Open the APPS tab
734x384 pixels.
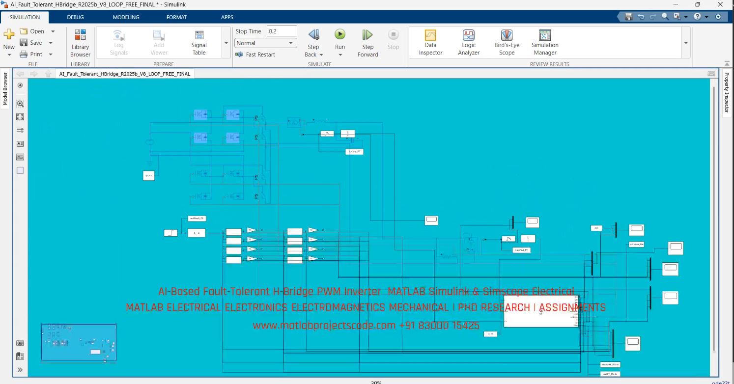point(227,17)
